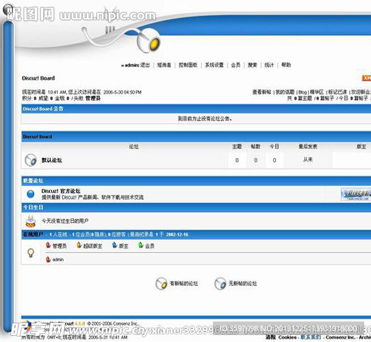The width and height of the screenshot is (371, 342).
Task: Click the Discuz! banner logo thumbnail
Action: (x=356, y=194)
